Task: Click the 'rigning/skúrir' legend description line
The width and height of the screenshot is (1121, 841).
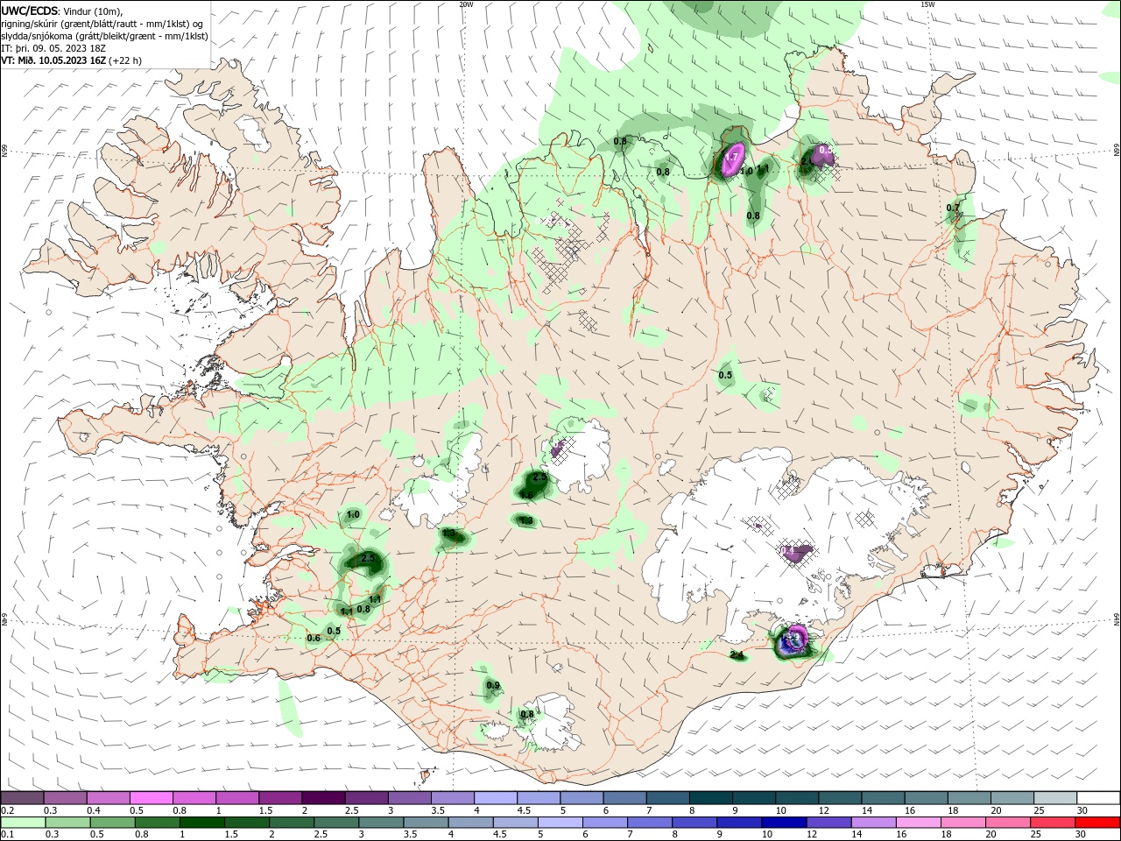Action: (102, 24)
